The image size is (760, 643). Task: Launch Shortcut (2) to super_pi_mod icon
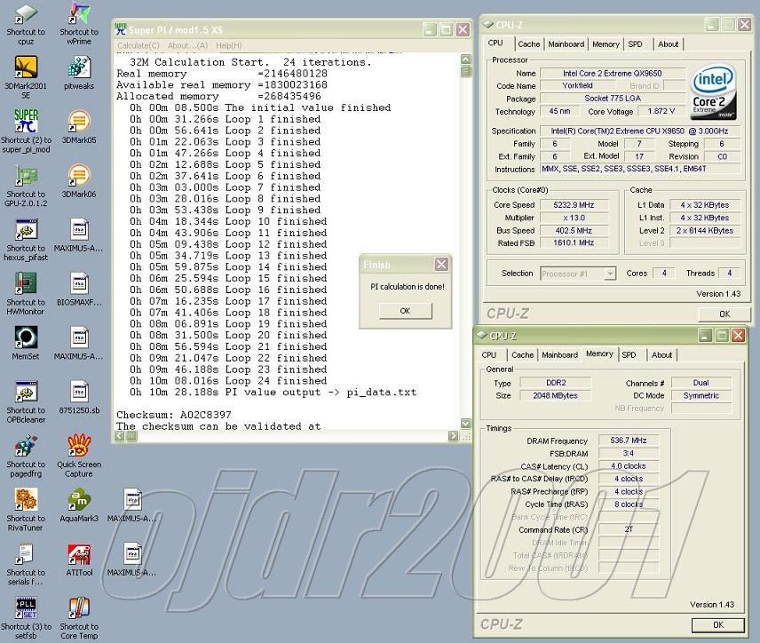tap(26, 132)
